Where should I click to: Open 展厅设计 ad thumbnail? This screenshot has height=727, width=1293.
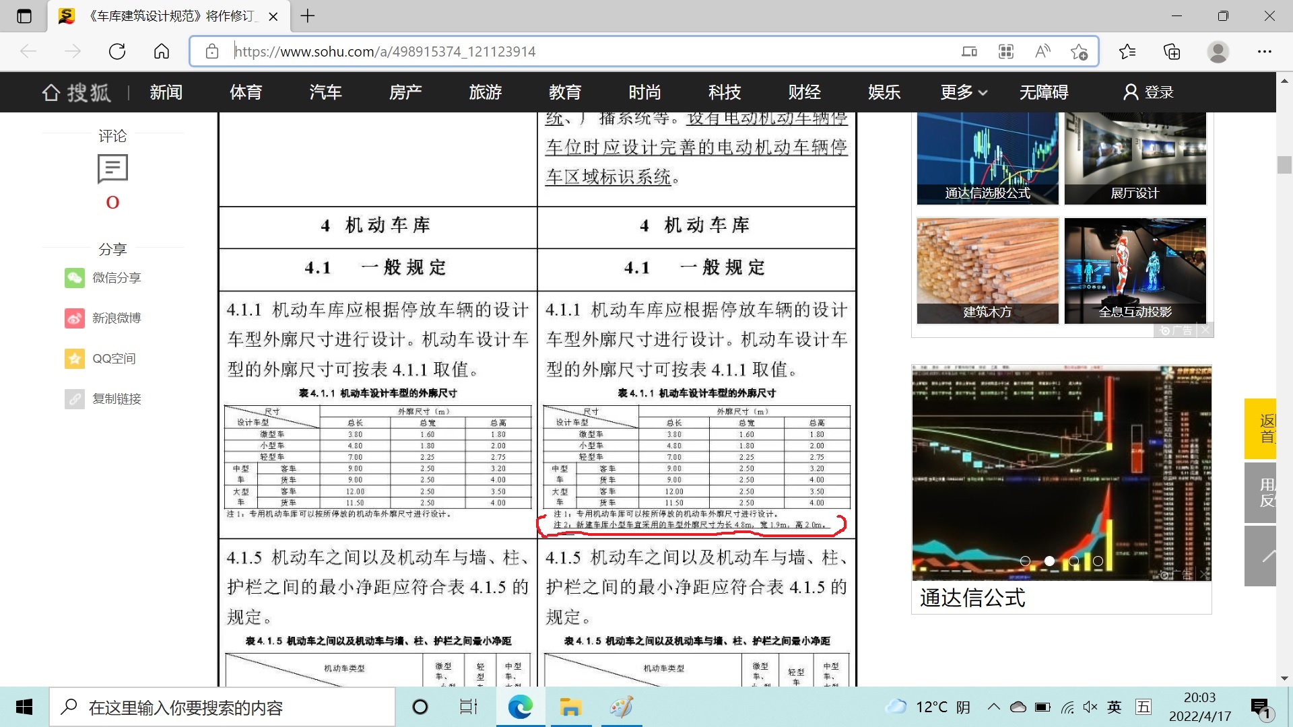[x=1135, y=159]
